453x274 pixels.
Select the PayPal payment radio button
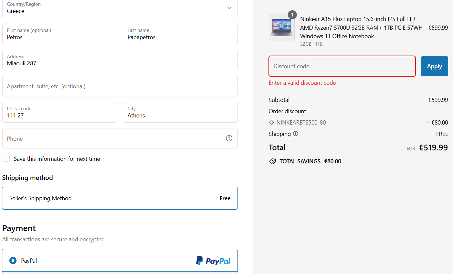tap(13, 260)
